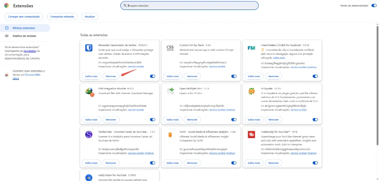Remove the TubeBuddy extension

[x=274, y=163]
